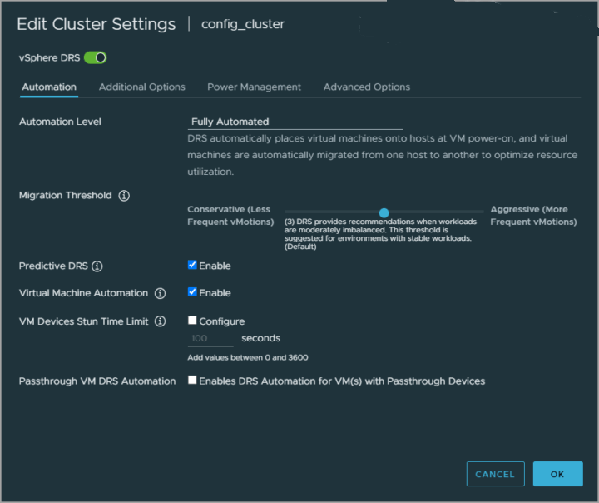This screenshot has height=503, width=599.
Task: Click the Migration Threshold slider handle
Action: coord(384,212)
